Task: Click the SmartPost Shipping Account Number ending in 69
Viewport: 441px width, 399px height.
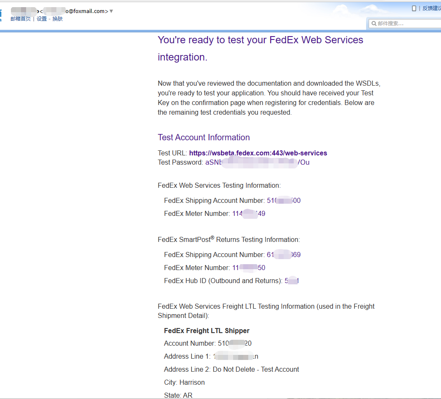Action: pos(284,255)
